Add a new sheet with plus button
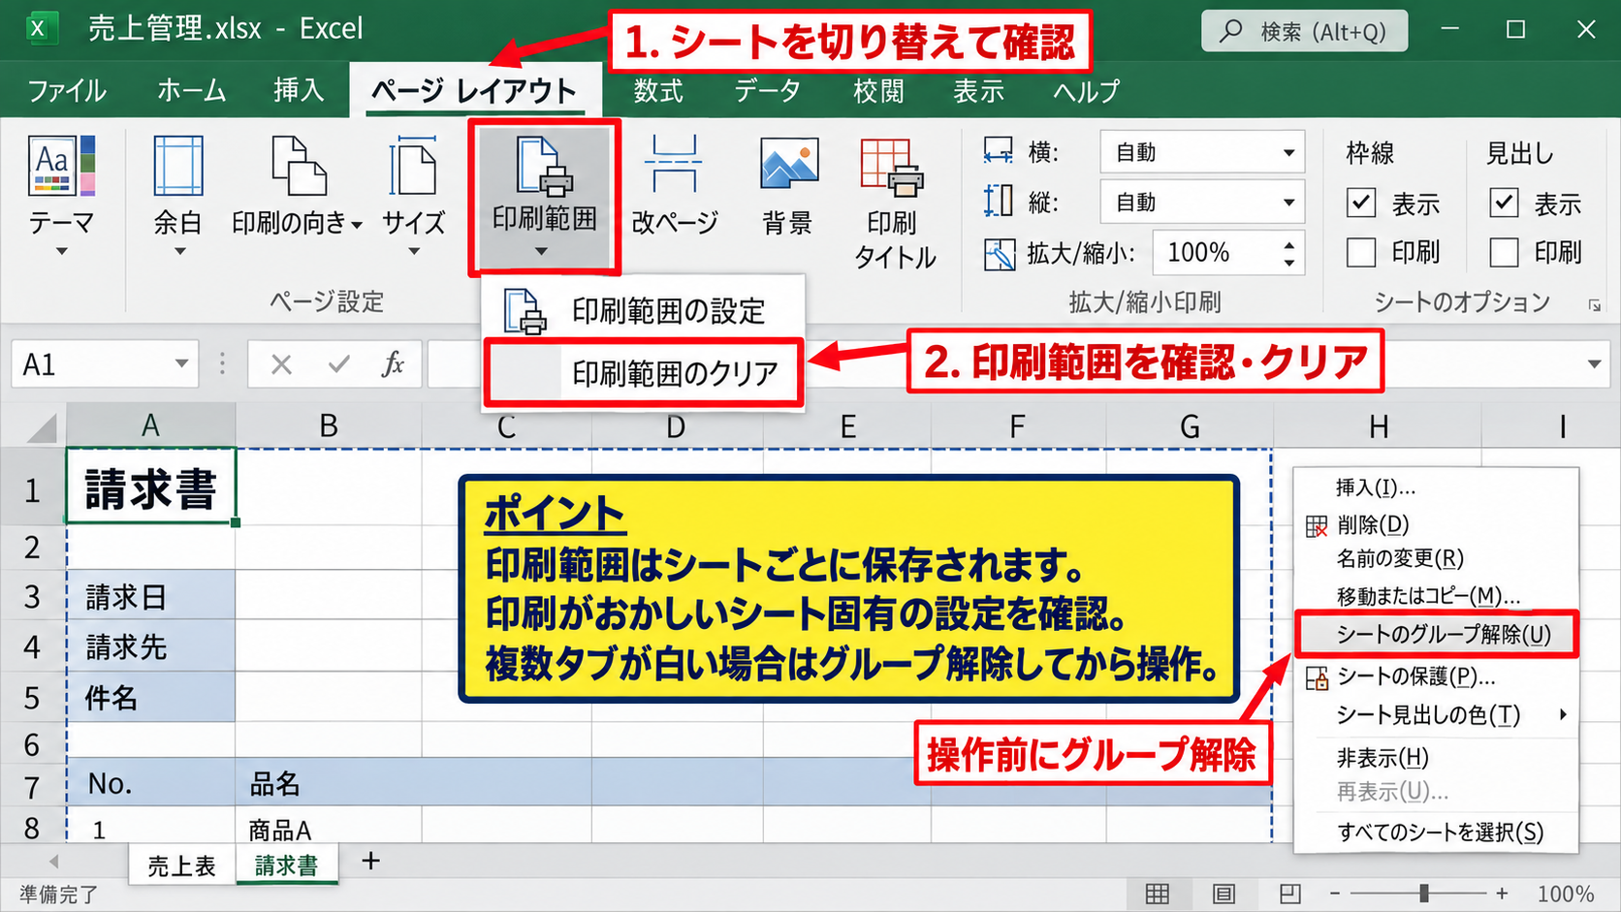1621x912 pixels. pos(370,861)
